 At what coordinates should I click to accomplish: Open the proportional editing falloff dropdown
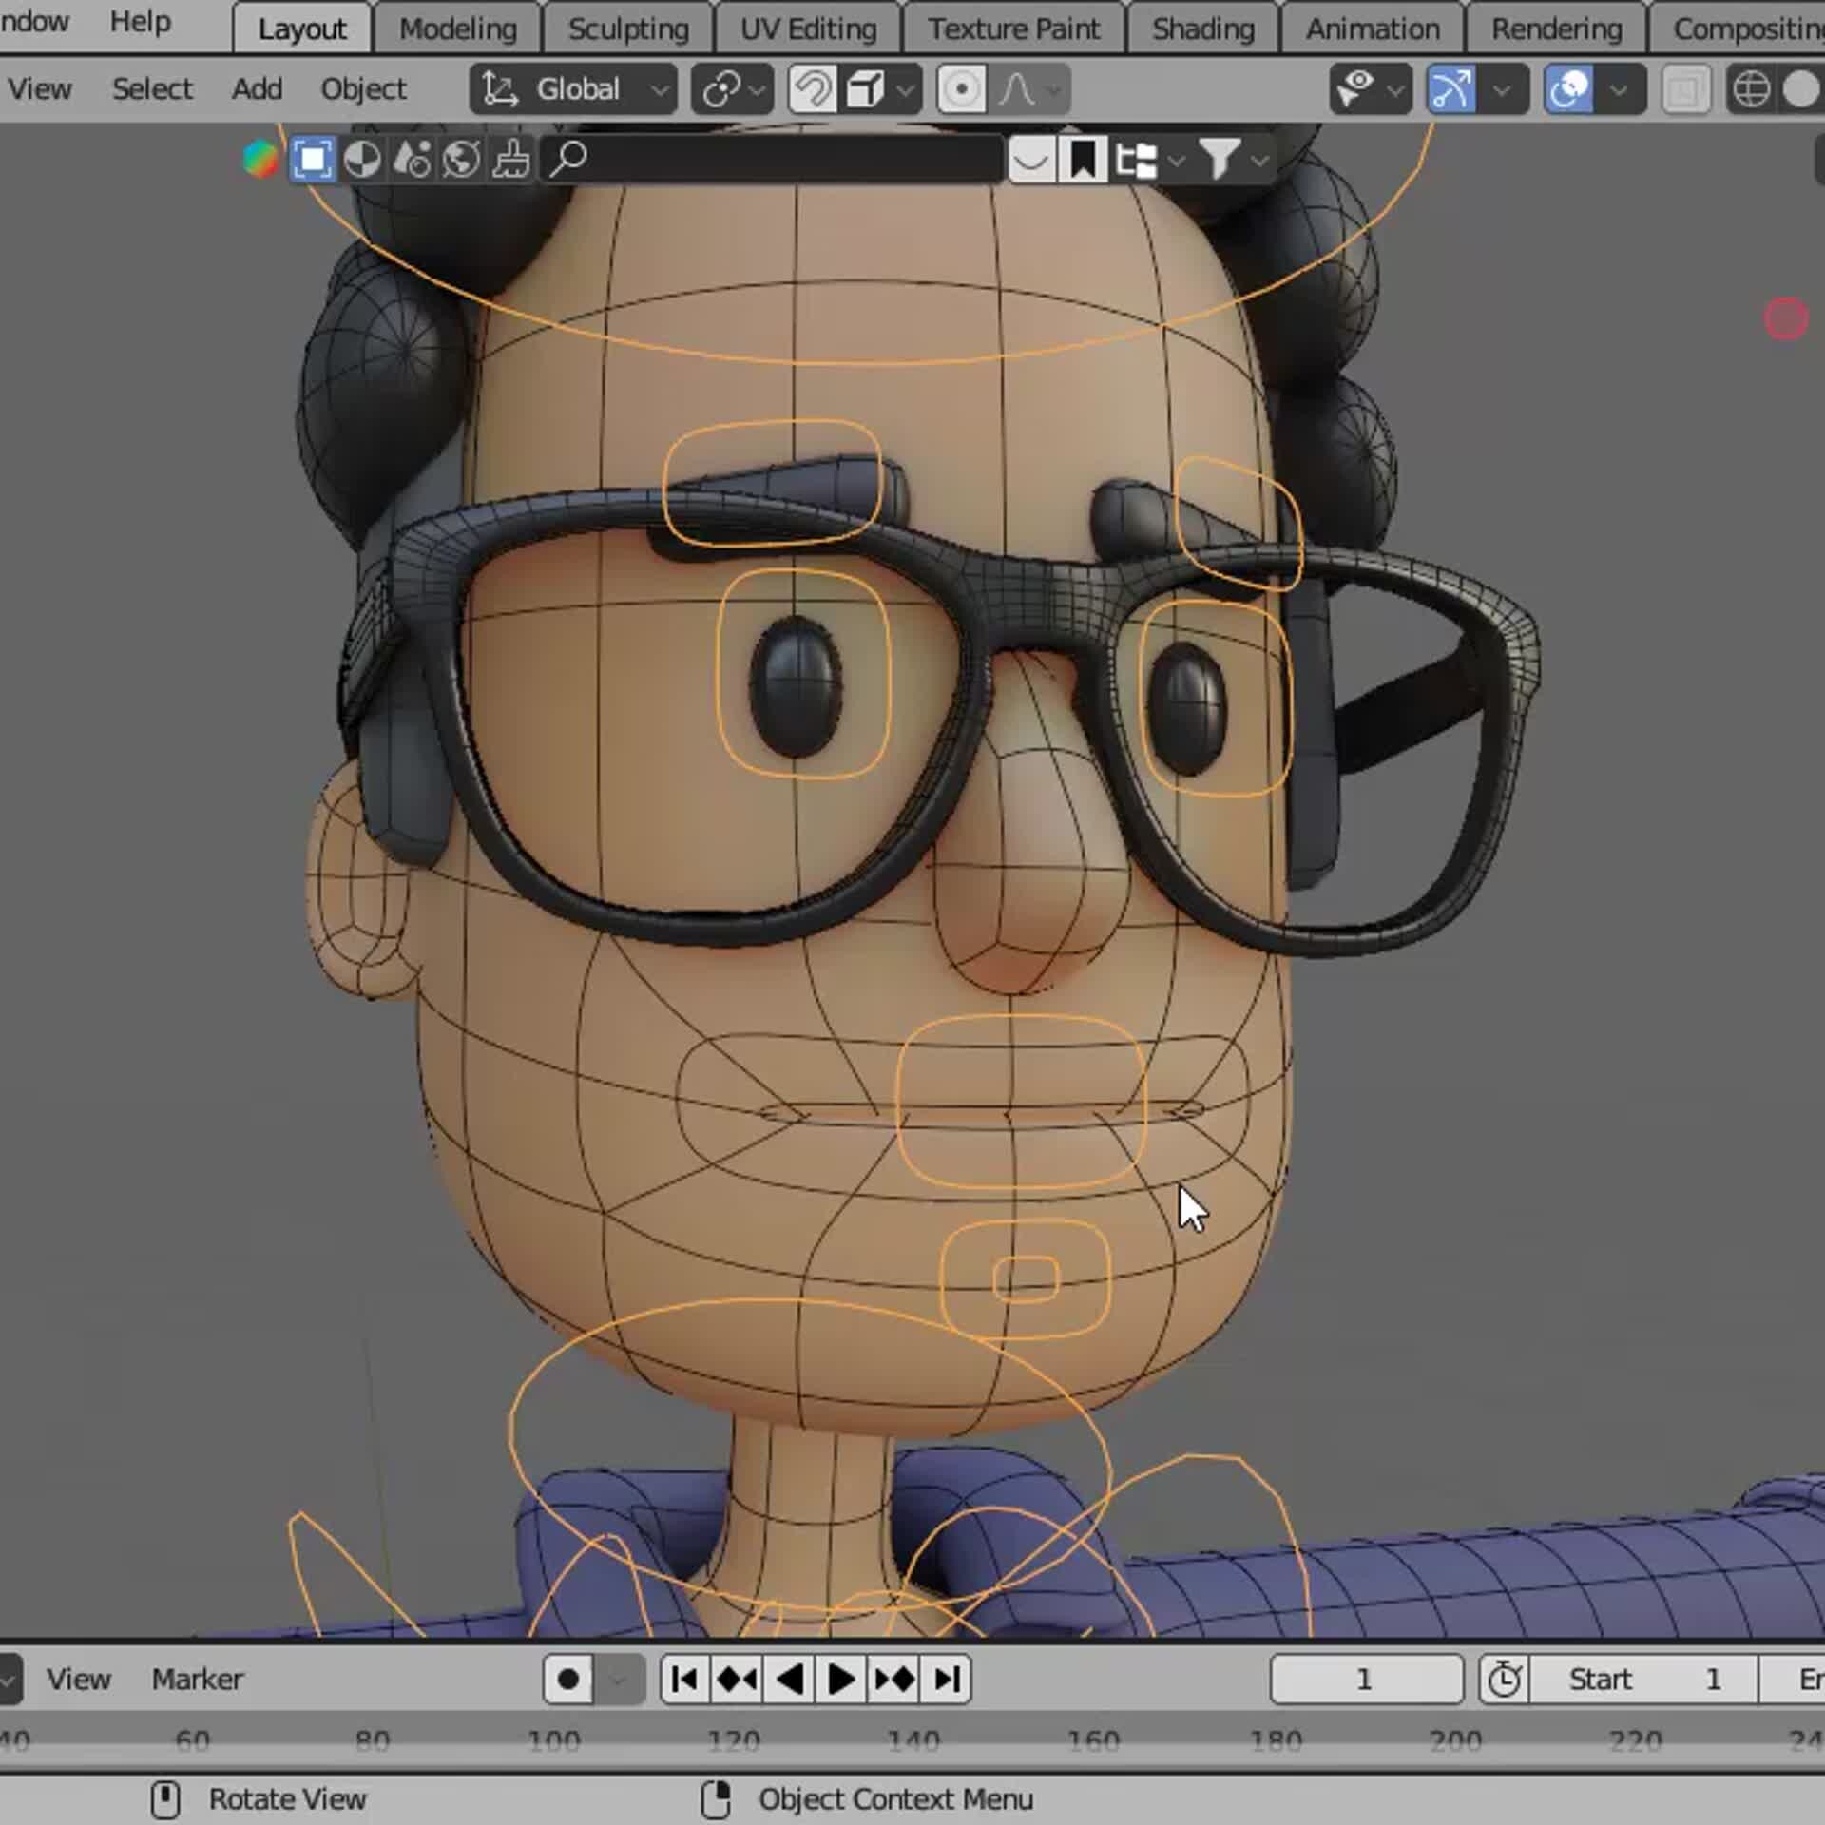(x=1050, y=88)
